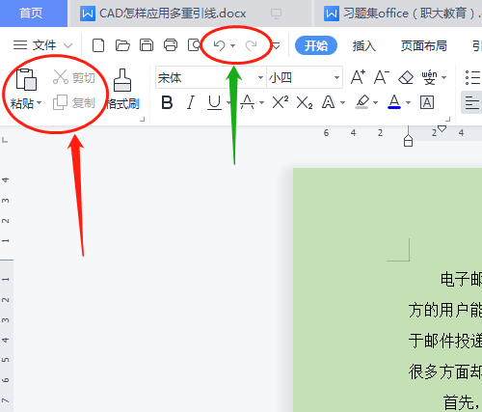Click the document line starting 方的用户能
Screen dimensions: 482x412
pyautogui.click(x=445, y=310)
